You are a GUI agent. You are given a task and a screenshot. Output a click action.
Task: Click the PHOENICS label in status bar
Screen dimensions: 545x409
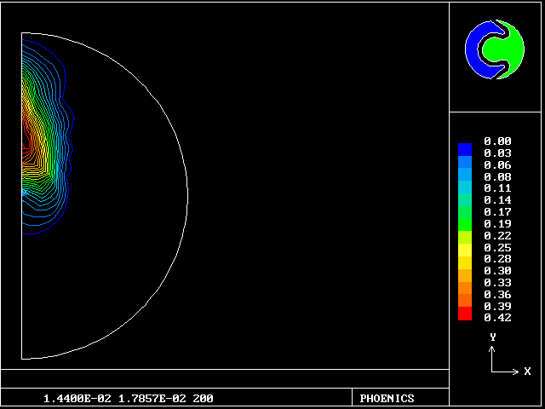pos(387,398)
